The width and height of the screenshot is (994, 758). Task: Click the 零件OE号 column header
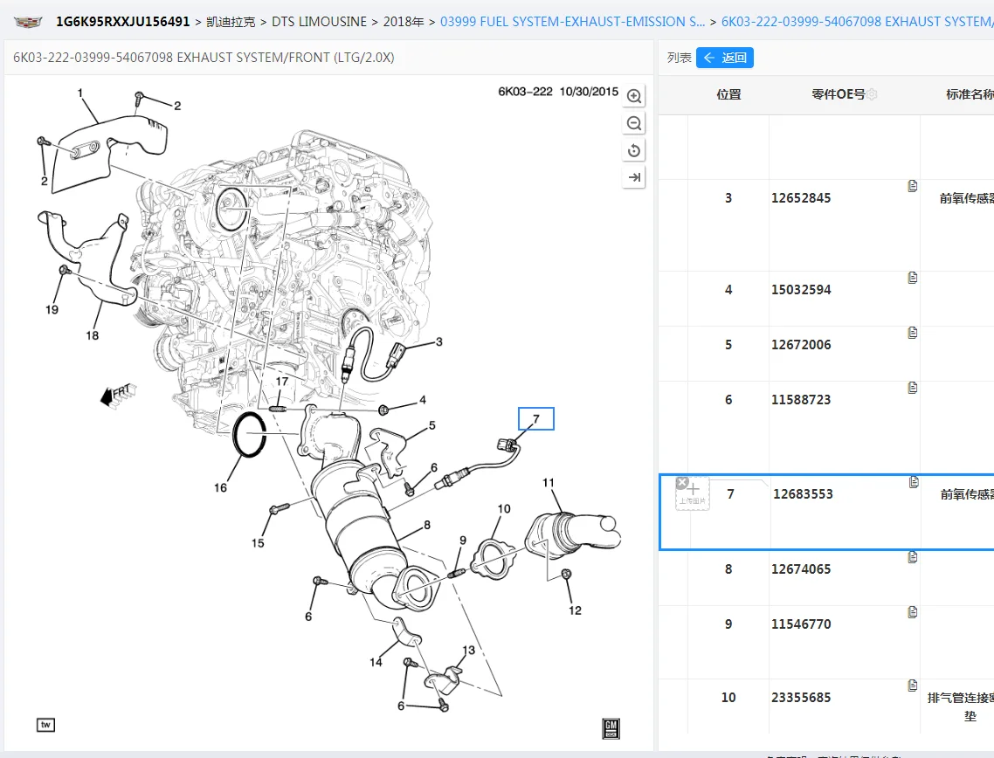tap(838, 94)
